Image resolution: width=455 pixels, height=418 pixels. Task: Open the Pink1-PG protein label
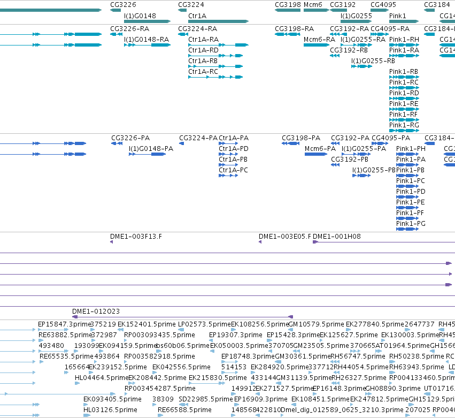coord(411,224)
